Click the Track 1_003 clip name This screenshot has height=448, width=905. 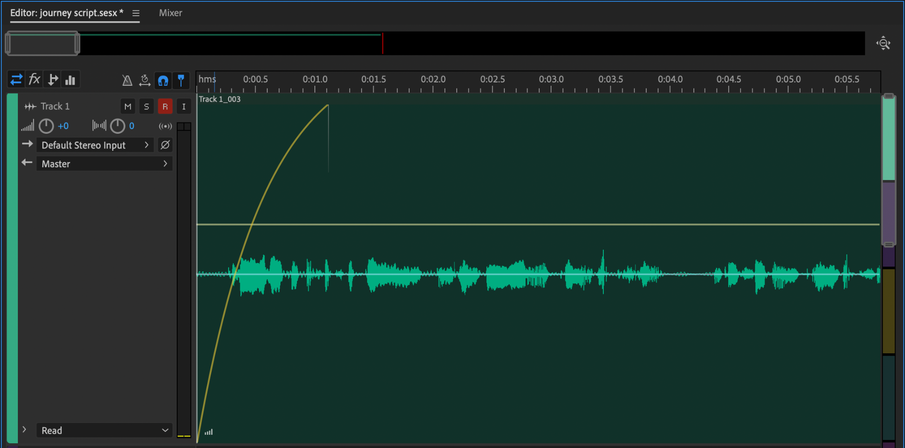click(220, 99)
